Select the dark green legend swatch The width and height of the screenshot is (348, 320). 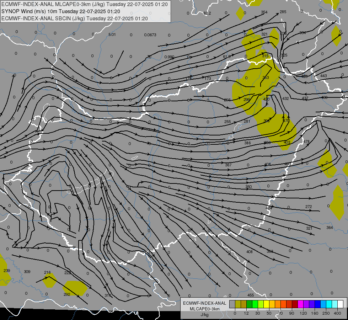pyautogui.click(x=249, y=304)
